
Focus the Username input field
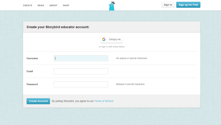pos(81,58)
